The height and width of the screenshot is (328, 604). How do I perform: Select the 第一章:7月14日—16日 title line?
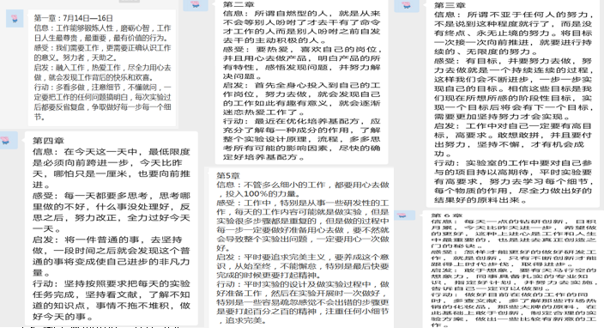pyautogui.click(x=73, y=18)
